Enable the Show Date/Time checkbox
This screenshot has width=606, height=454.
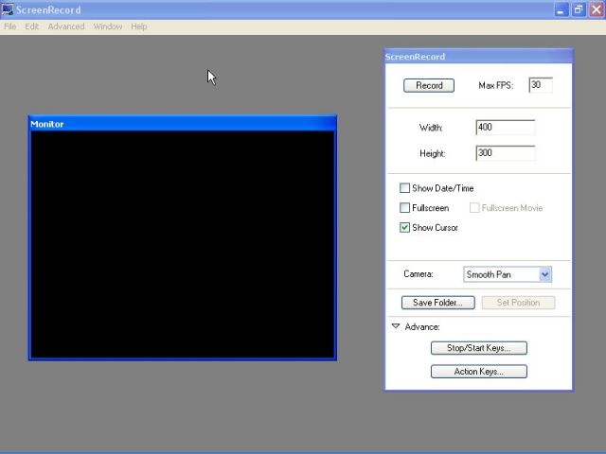[x=404, y=188]
